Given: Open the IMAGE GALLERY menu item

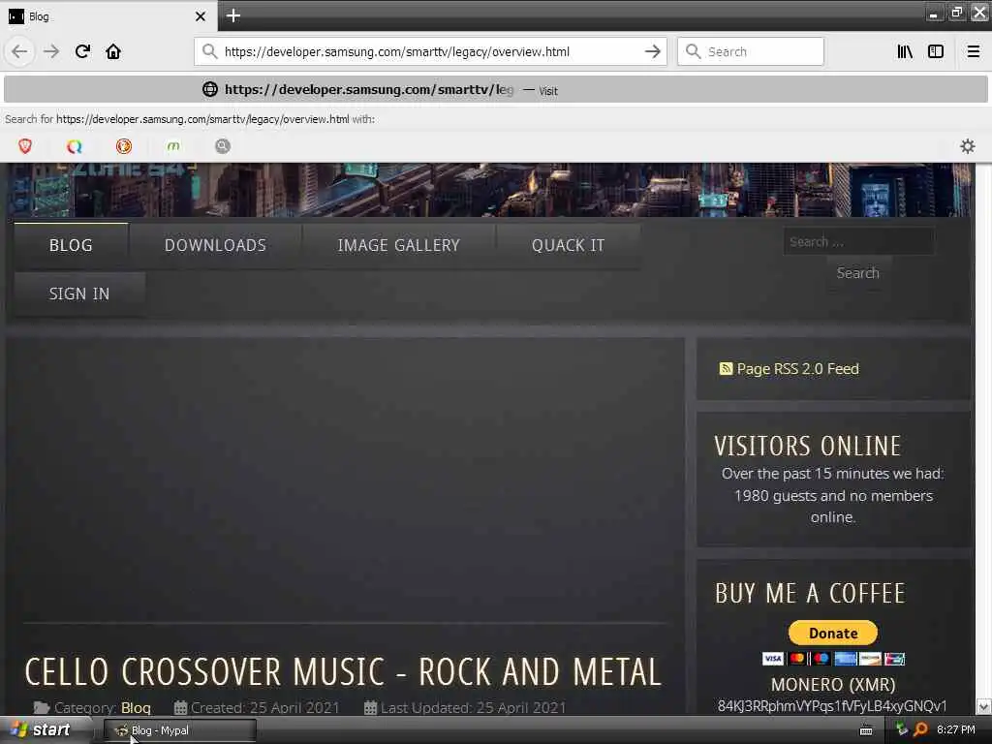Looking at the screenshot, I should pos(398,245).
